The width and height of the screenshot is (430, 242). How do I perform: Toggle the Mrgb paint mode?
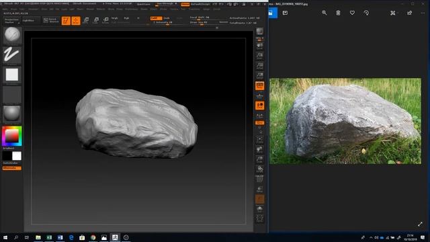coord(115,18)
